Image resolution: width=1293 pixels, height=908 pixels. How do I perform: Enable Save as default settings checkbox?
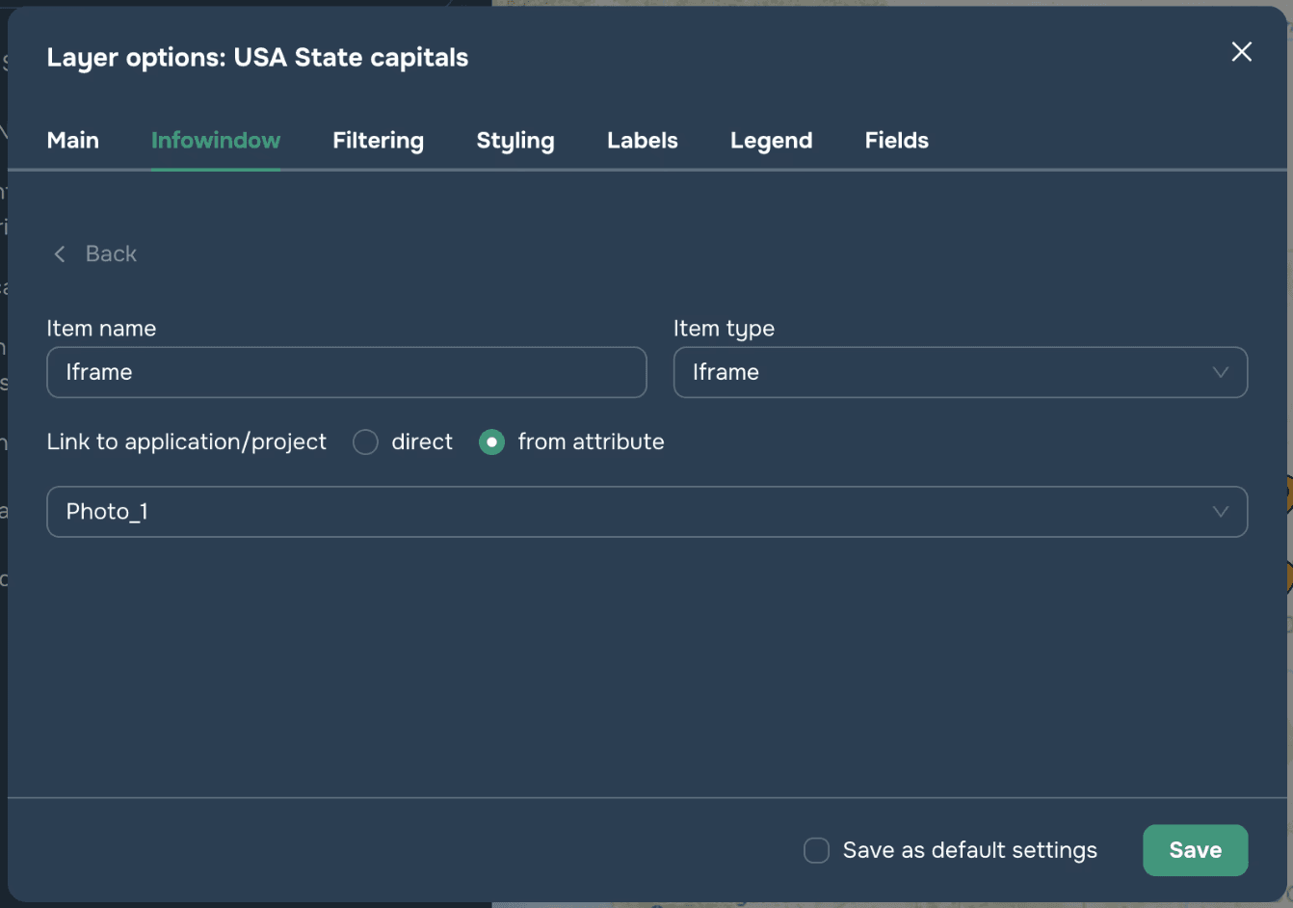[816, 850]
